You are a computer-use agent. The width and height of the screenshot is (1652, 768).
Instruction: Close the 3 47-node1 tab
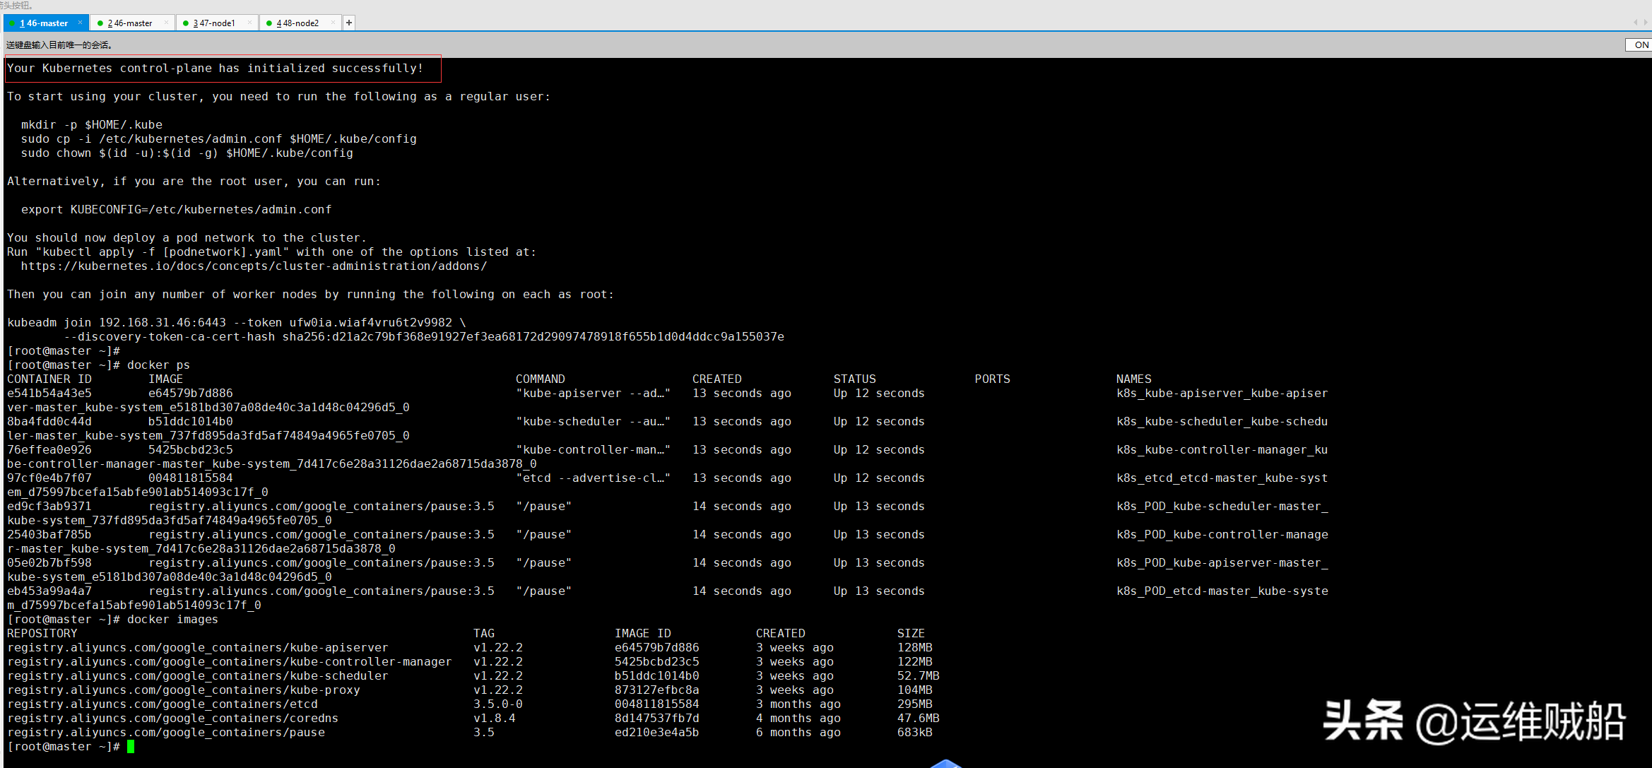click(x=250, y=23)
